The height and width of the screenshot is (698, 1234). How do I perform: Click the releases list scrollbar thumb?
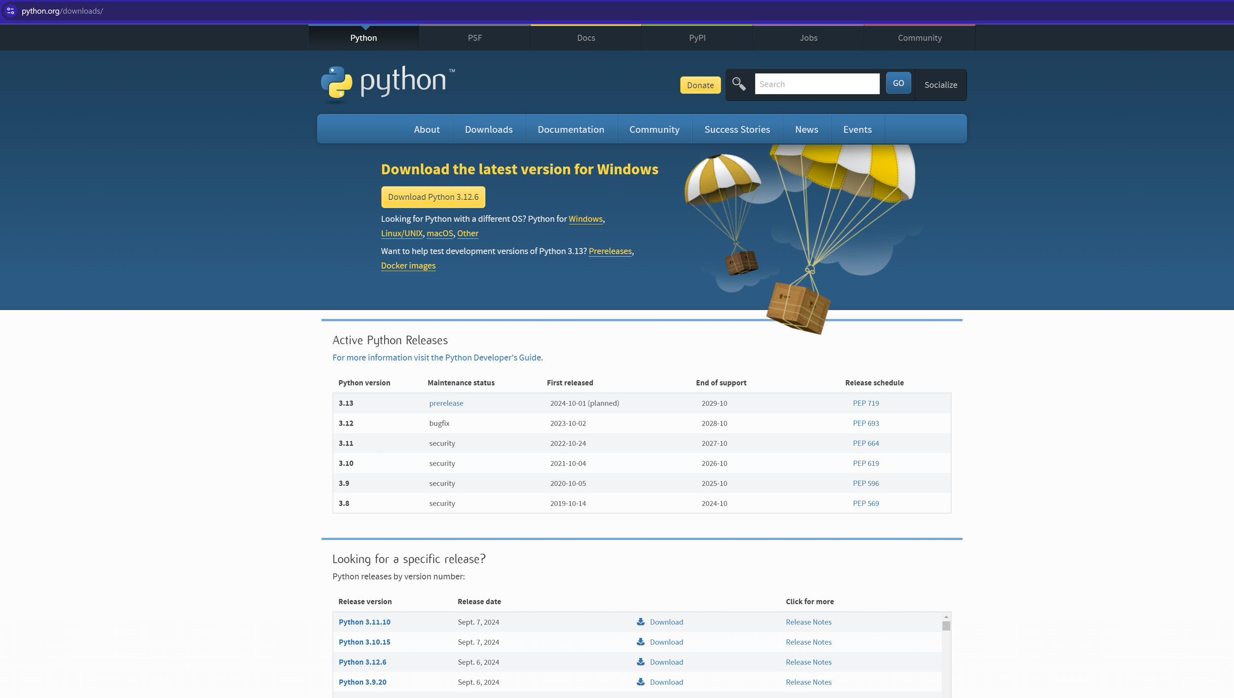click(946, 626)
